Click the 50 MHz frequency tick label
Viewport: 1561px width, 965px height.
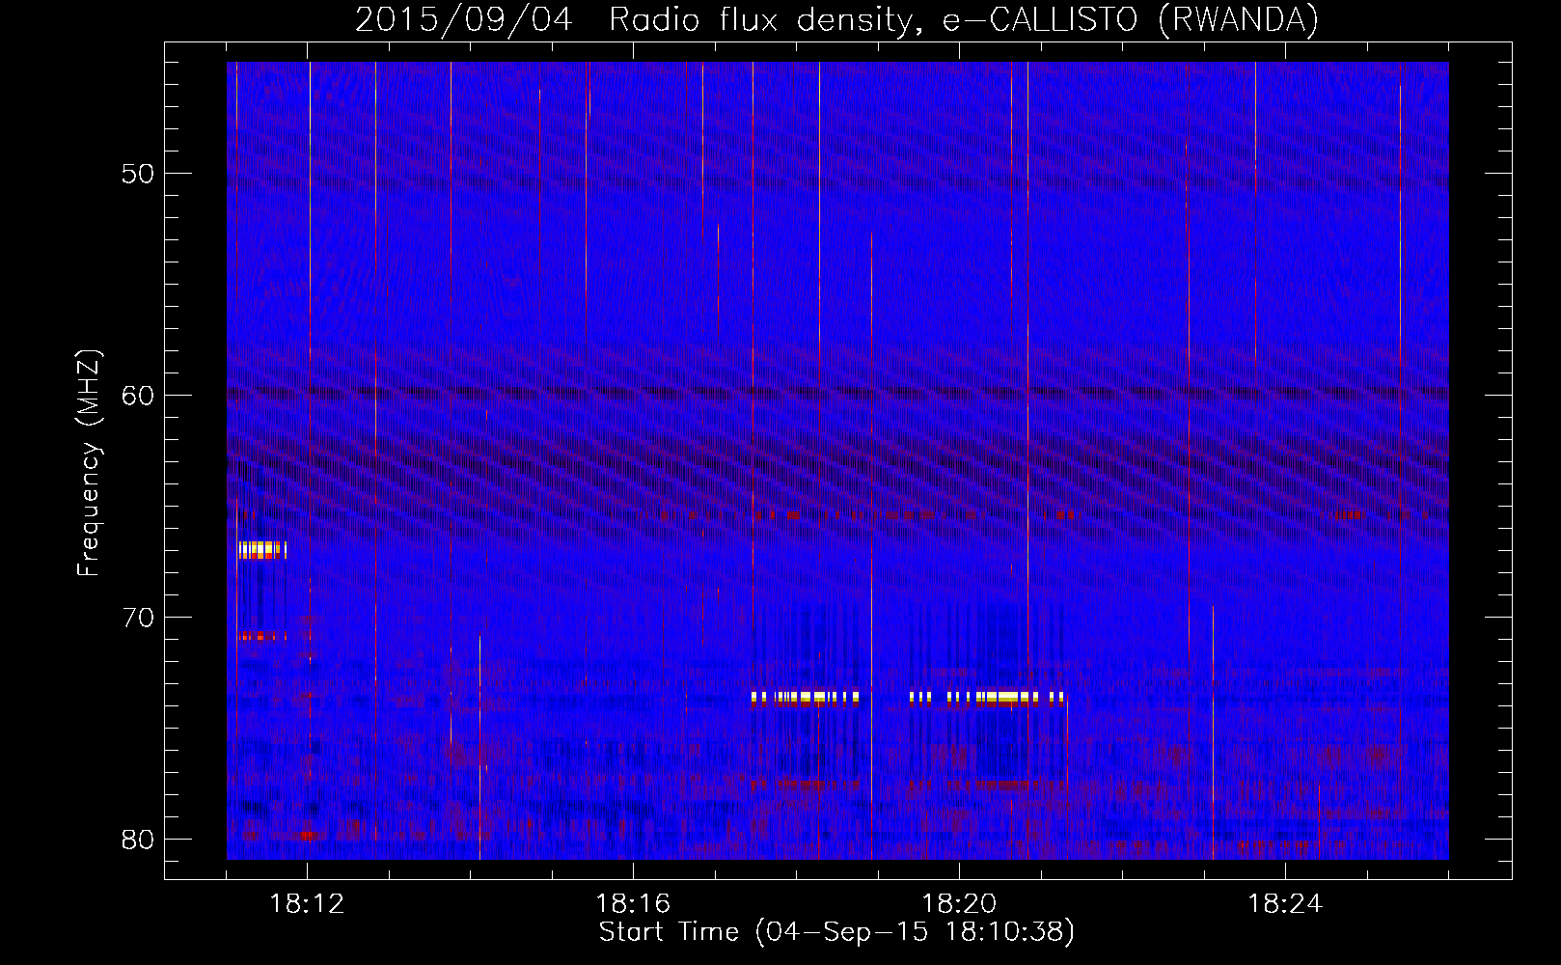[138, 174]
